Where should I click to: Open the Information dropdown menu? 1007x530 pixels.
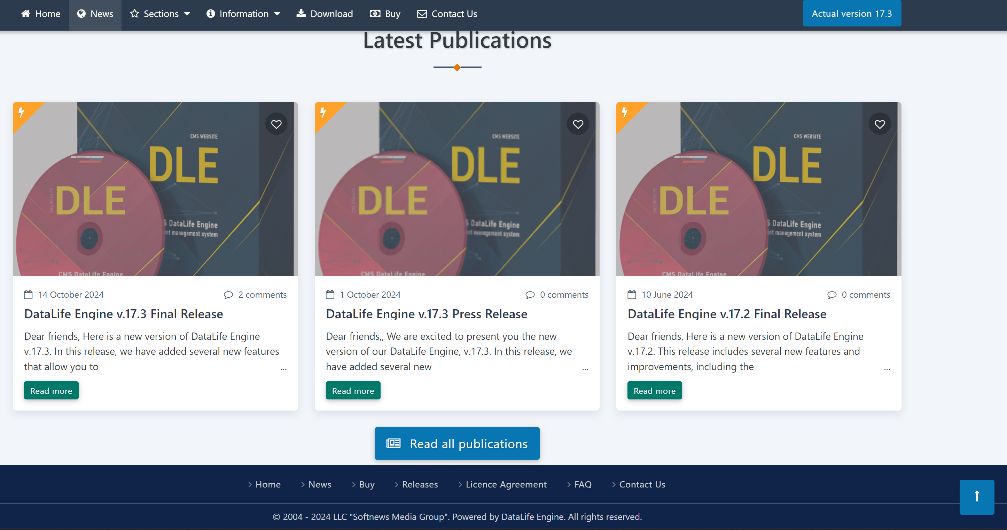(x=243, y=14)
